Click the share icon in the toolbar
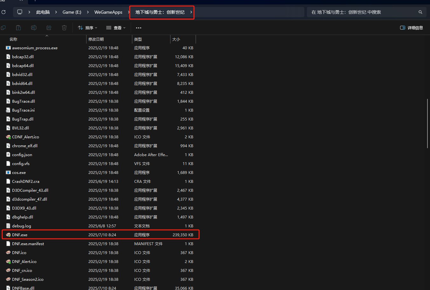This screenshot has height=290, width=430. [49, 28]
